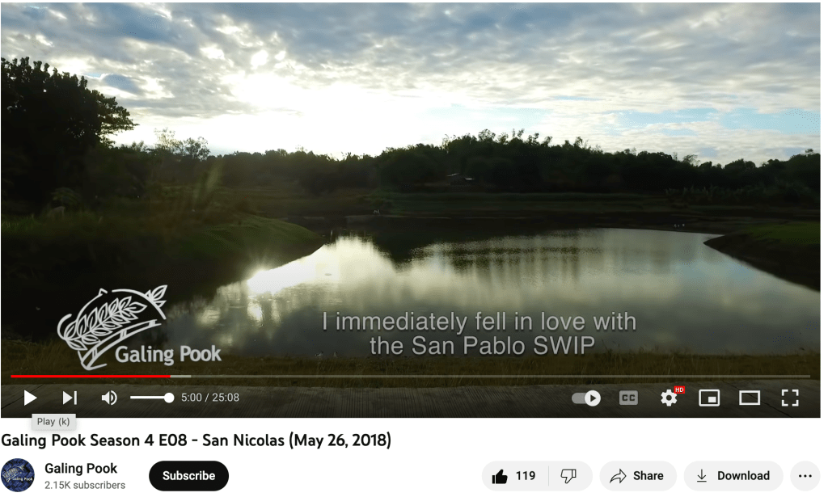Screen dimensions: 828x497
Task: Mute audio using the speaker icon
Action: point(109,398)
